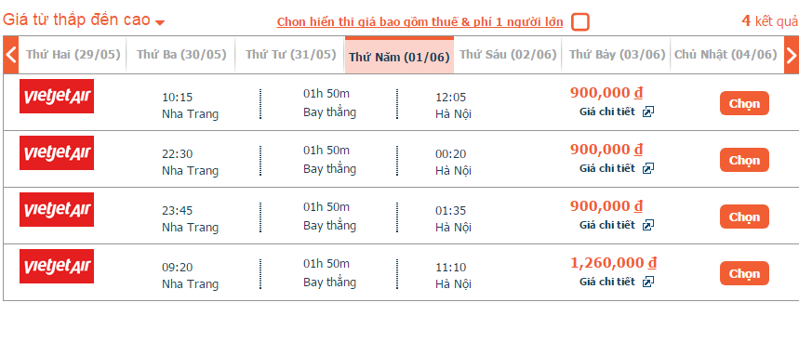Select the Thứ Hai (29/05) date tab
Screen dimensions: 799x355
73,55
